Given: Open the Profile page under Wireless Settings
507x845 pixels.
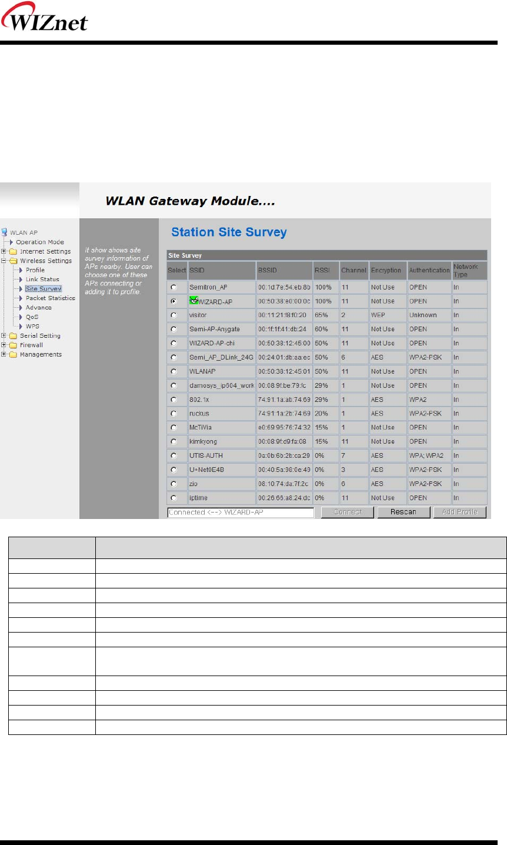Looking at the screenshot, I should [35, 270].
